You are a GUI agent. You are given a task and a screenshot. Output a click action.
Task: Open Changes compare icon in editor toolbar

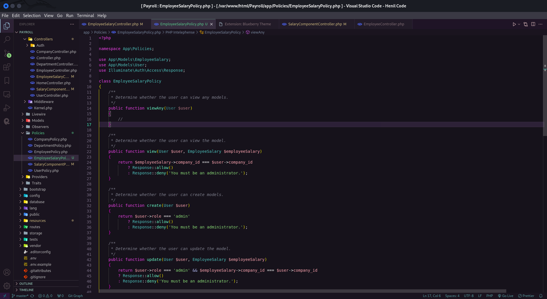point(526,24)
